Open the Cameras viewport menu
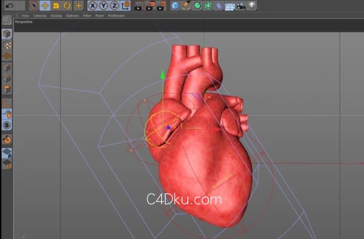 (x=39, y=15)
